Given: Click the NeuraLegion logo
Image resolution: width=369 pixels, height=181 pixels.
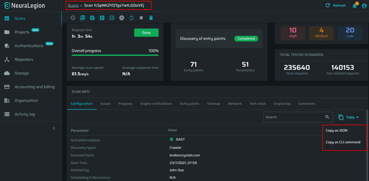Looking at the screenshot, I should [x=25, y=5].
